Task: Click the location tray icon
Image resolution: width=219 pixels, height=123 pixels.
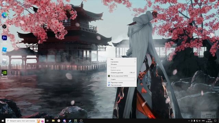Action: coord(192,121)
